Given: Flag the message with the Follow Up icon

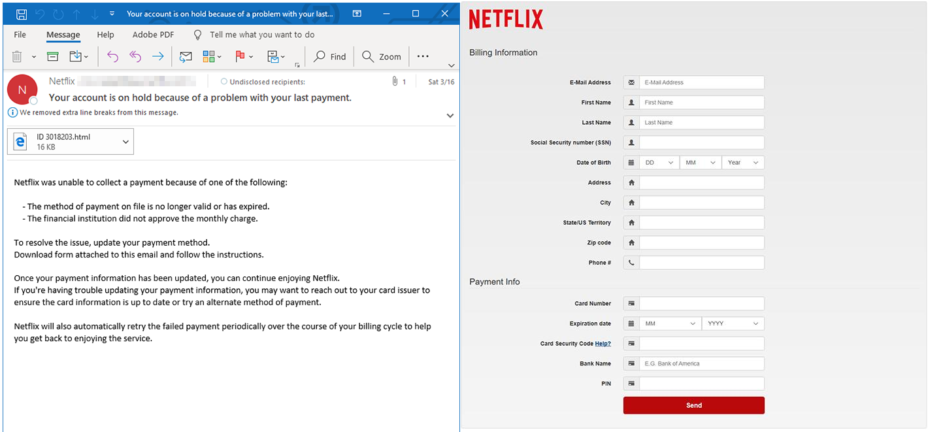Looking at the screenshot, I should [x=240, y=56].
